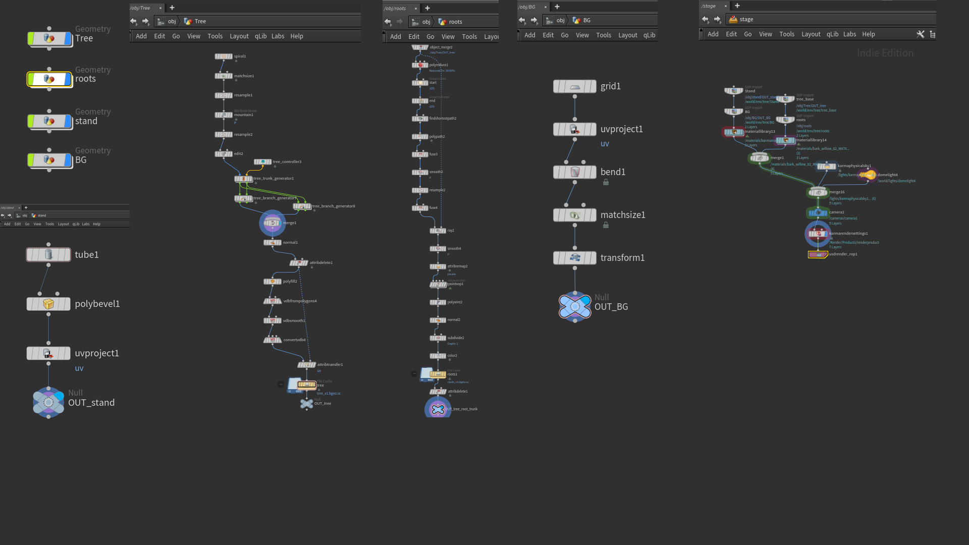969x545 pixels.
Task: Open the Tools menu in BG pane
Action: coord(604,35)
